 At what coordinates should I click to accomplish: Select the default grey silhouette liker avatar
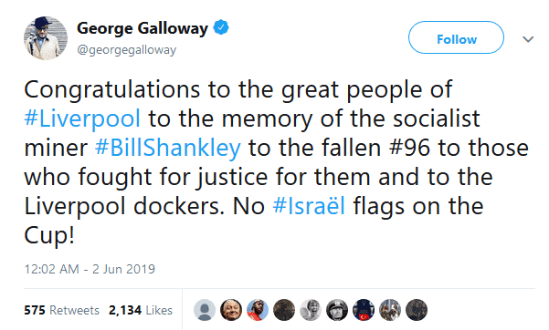coord(205,310)
